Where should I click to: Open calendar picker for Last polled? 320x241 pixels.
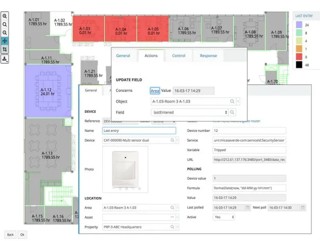(x=247, y=208)
